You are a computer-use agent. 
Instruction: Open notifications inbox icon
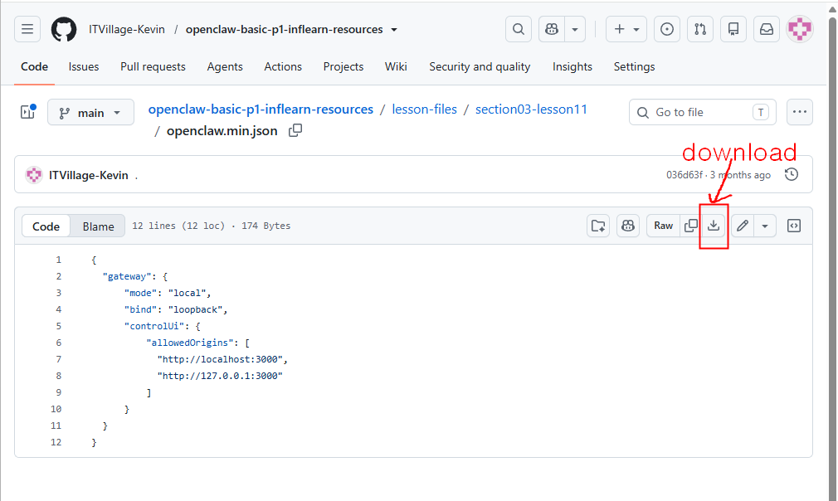(767, 29)
